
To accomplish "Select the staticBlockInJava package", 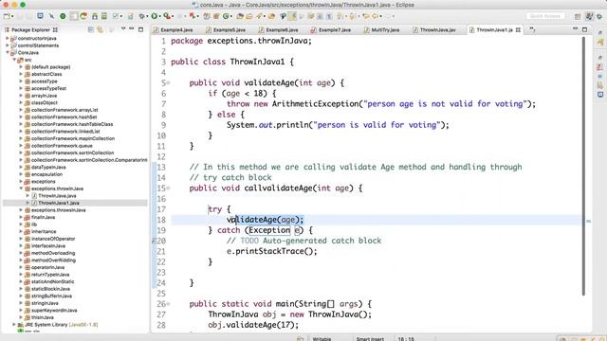I will (x=51, y=289).
